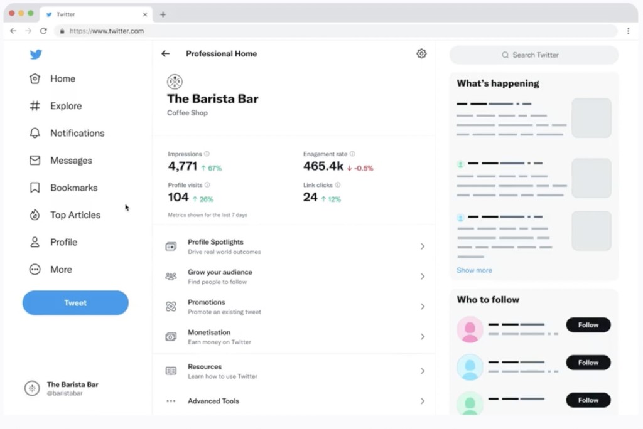The width and height of the screenshot is (643, 429).
Task: Expand Promotions chevron
Action: tap(423, 307)
